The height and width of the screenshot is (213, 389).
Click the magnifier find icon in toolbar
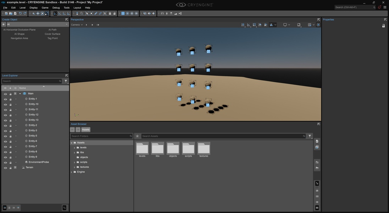82,13
